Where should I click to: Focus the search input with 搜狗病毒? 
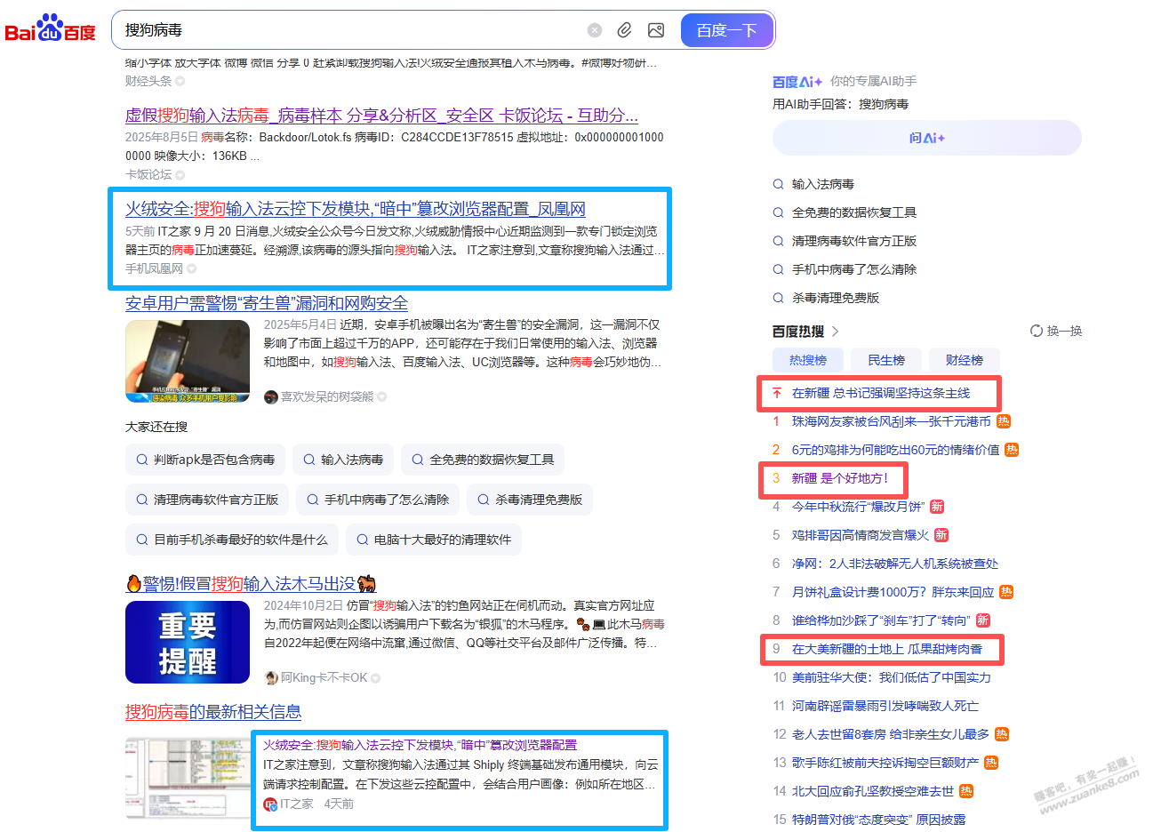[x=351, y=30]
